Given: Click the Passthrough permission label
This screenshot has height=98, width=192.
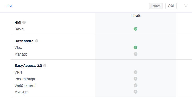Looking at the screenshot, I should coord(25,79).
